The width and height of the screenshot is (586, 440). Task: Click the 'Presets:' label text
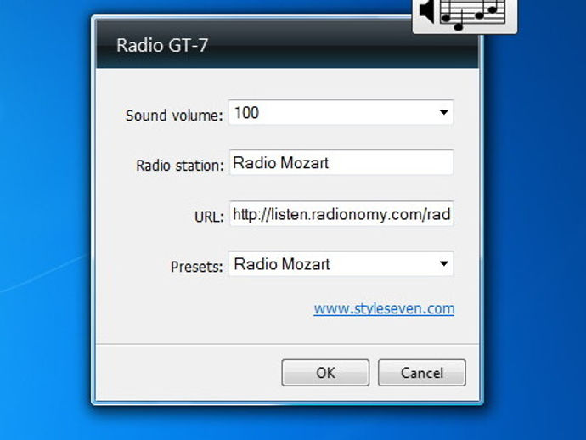coord(196,267)
